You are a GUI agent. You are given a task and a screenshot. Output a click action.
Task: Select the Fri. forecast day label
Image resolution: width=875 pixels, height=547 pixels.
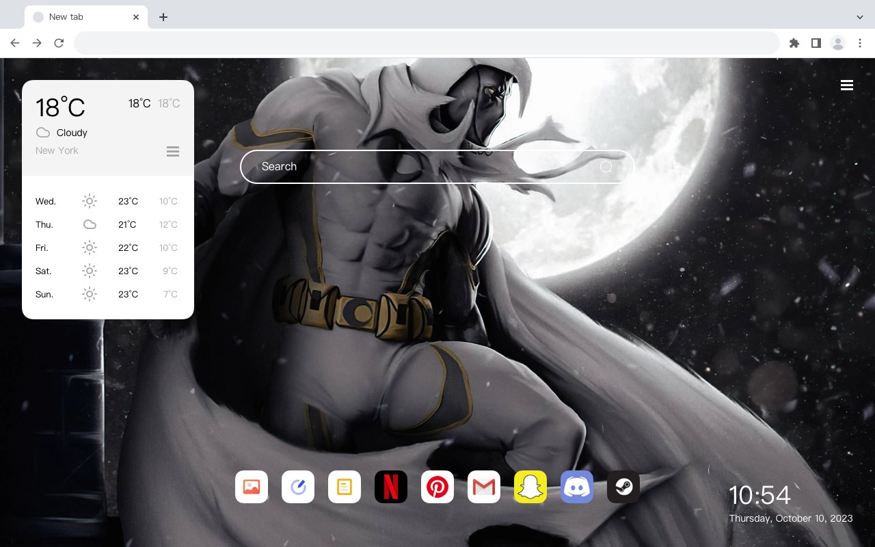42,248
